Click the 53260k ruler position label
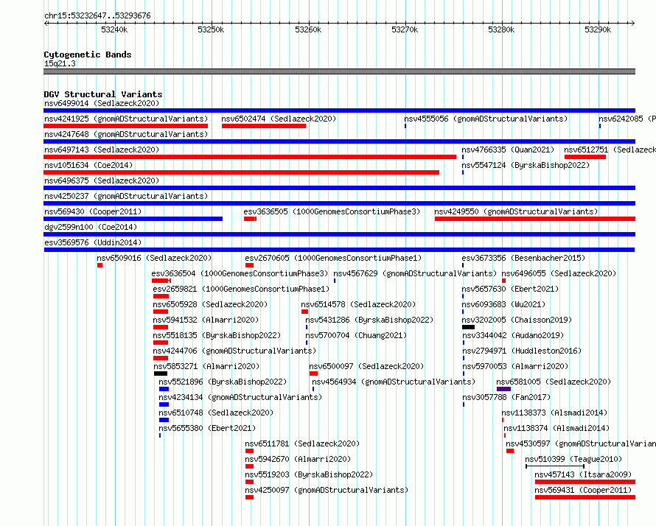This screenshot has height=526, width=656. 308,29
